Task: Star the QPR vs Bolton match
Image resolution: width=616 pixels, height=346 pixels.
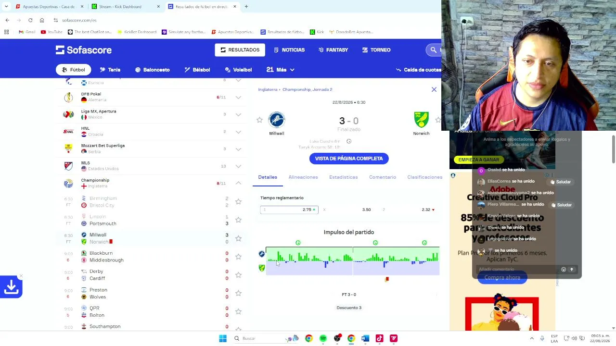Action: (238, 311)
